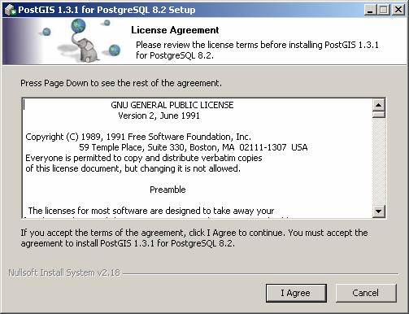
Task: Click the license scrollbar thumb
Action: (379, 114)
